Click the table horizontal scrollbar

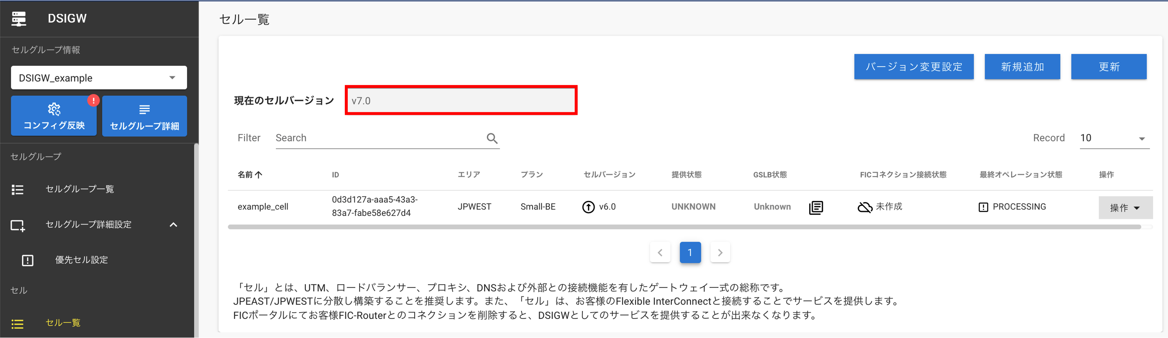(x=684, y=227)
